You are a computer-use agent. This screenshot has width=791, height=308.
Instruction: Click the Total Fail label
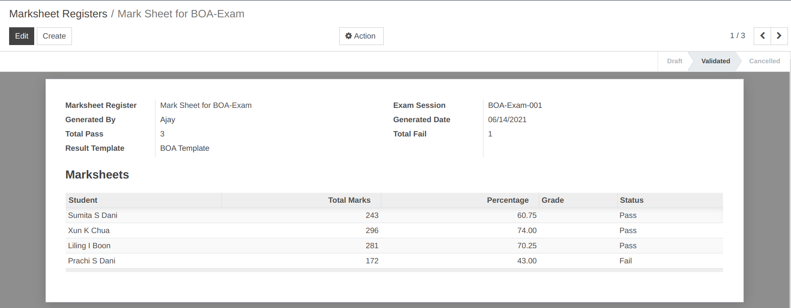tap(410, 134)
